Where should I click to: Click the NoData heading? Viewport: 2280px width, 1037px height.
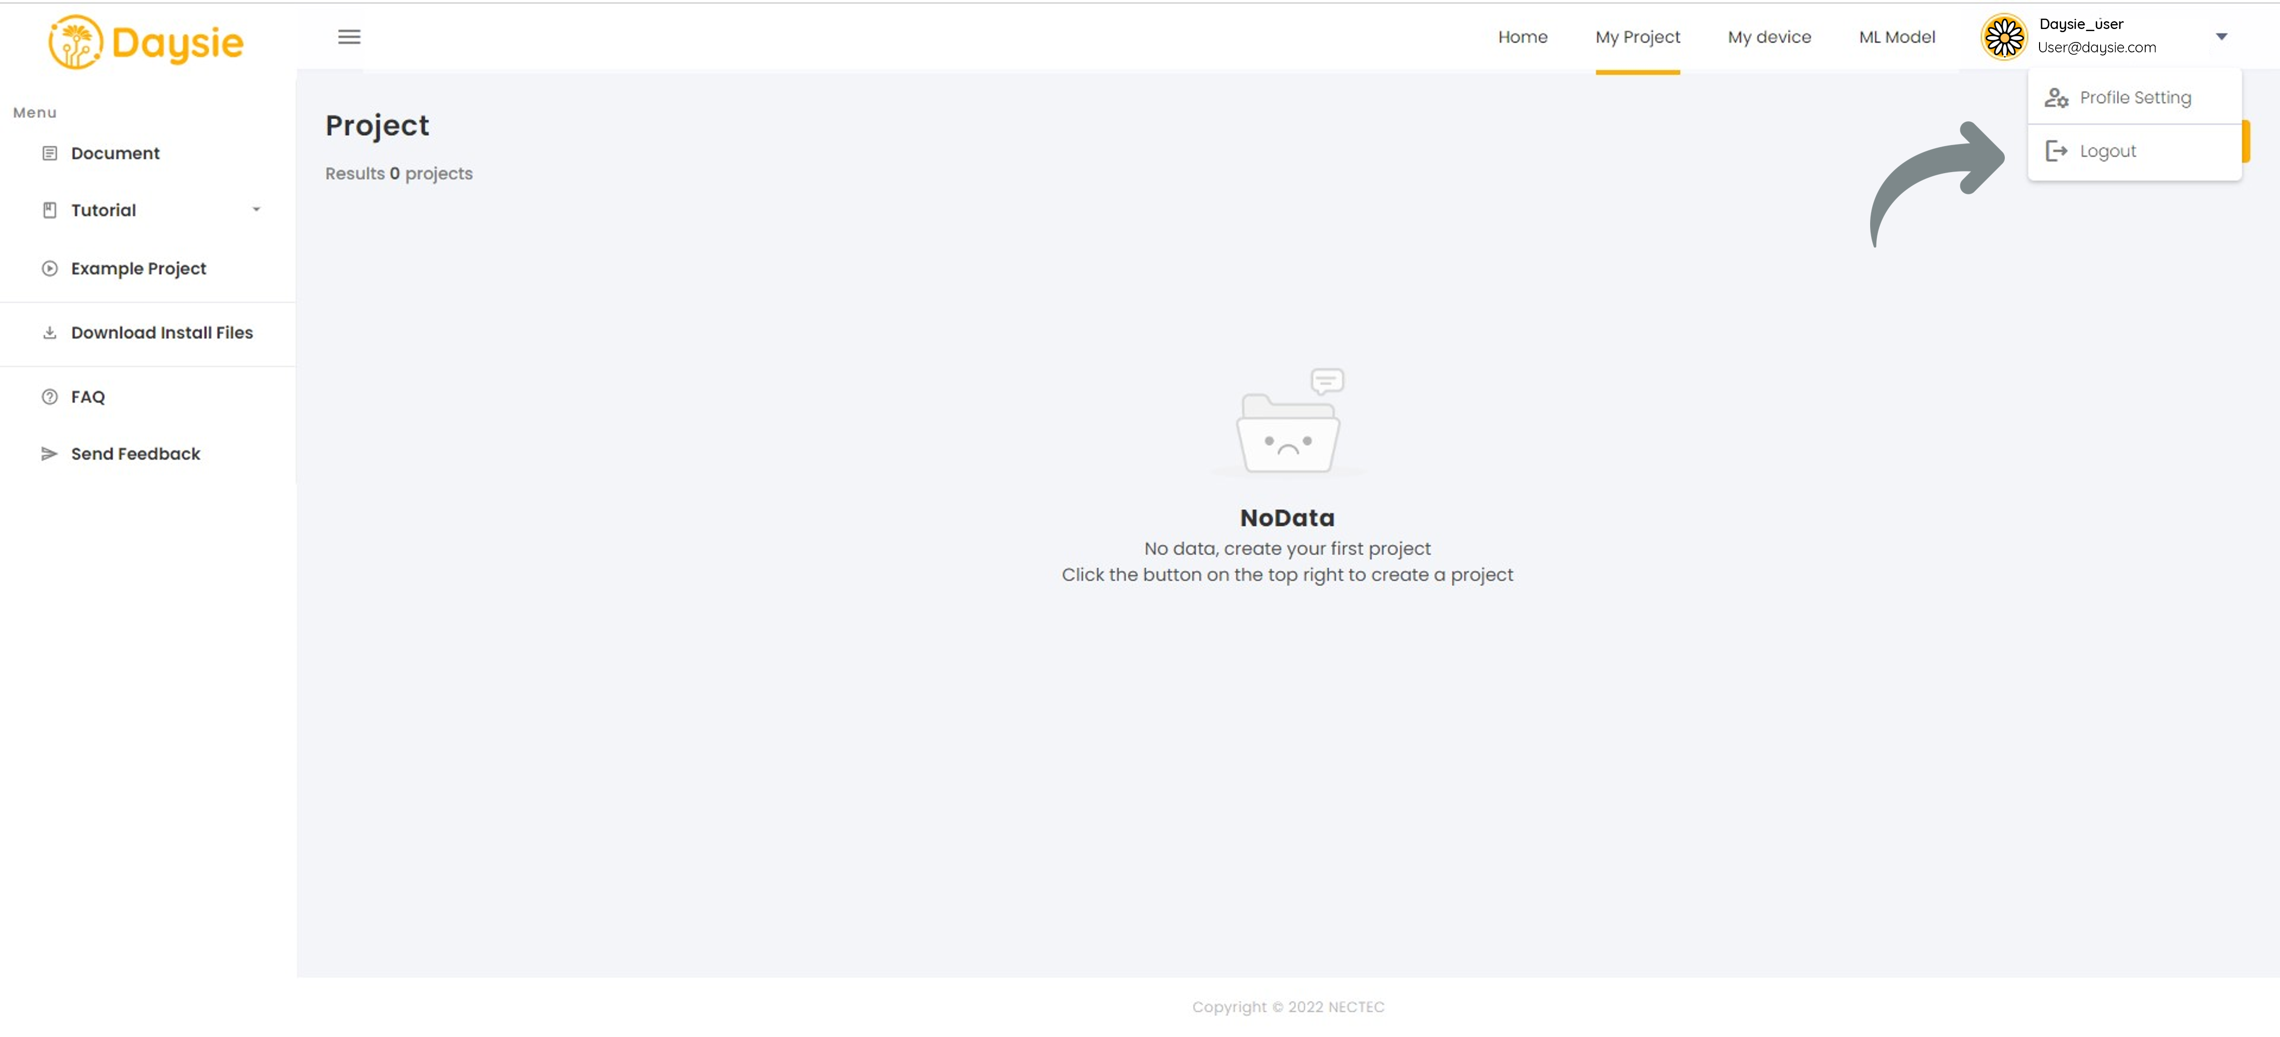click(1287, 518)
